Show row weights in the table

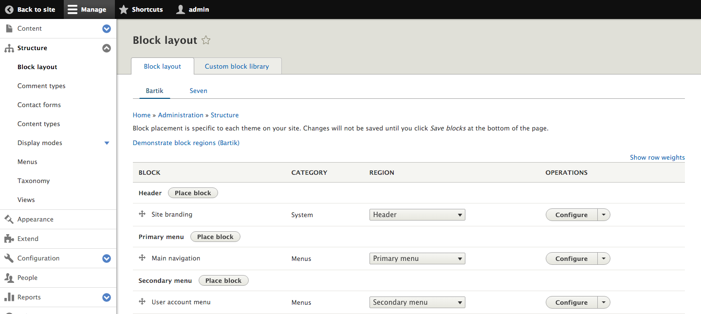(x=657, y=157)
